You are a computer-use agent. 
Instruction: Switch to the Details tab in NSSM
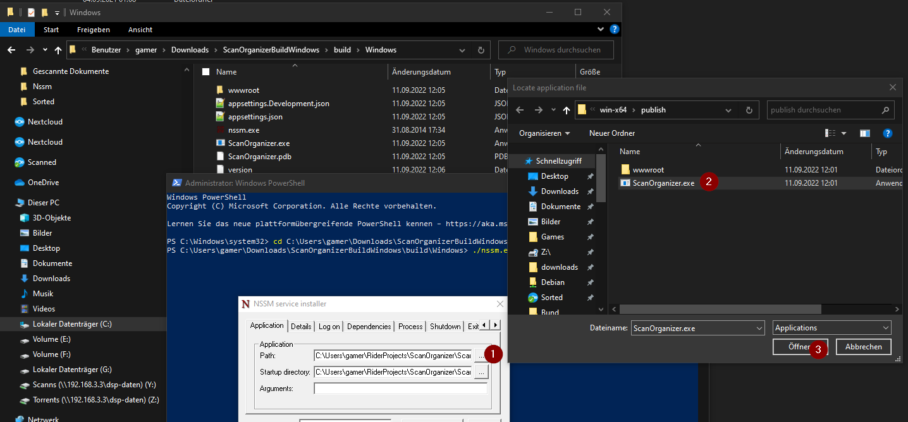click(x=301, y=327)
